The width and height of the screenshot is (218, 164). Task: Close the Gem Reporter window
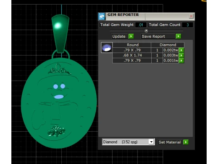coord(191,16)
